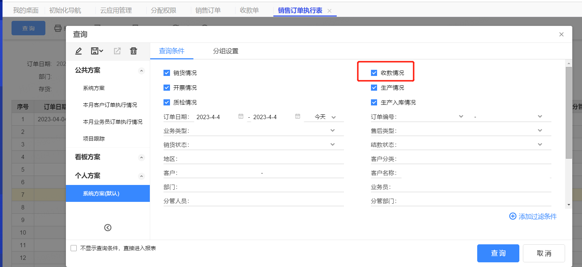Switch to the 分组设置 tab
Image resolution: width=582 pixels, height=267 pixels.
pyautogui.click(x=225, y=51)
